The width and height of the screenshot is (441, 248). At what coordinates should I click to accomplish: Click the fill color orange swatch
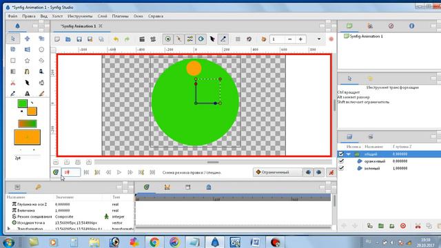(x=32, y=112)
